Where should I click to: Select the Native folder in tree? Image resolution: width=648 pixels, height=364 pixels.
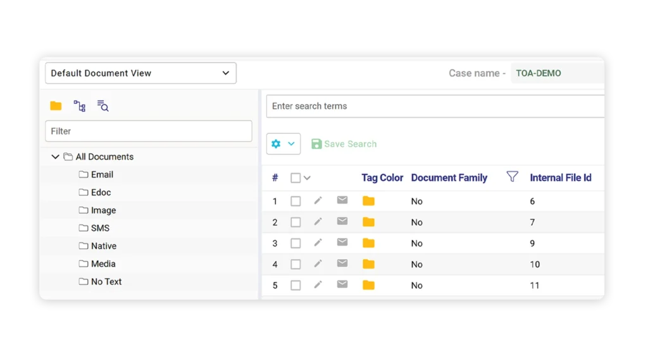coord(103,246)
